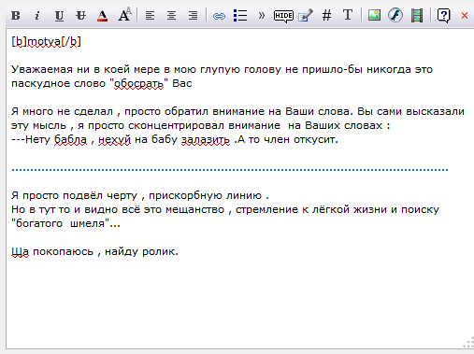Image resolution: width=474 pixels, height=354 pixels.
Task: Open the text color picker
Action: tap(102, 15)
